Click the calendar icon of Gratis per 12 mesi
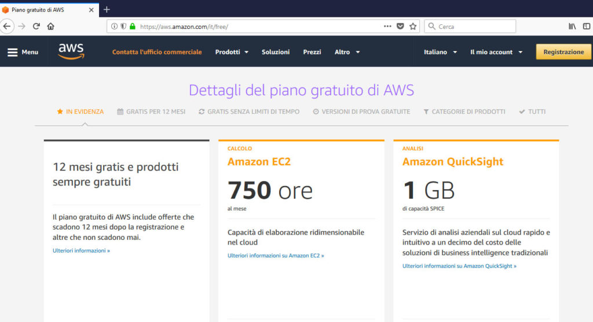This screenshot has width=593, height=322. [120, 112]
